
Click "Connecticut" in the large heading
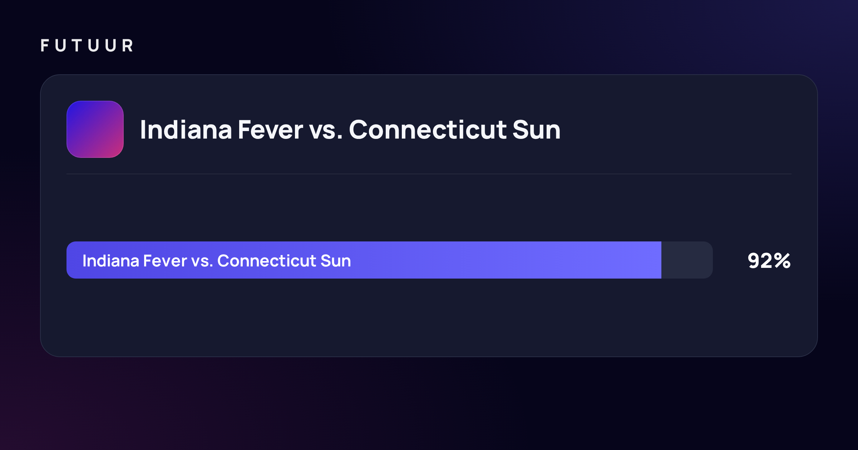click(428, 130)
